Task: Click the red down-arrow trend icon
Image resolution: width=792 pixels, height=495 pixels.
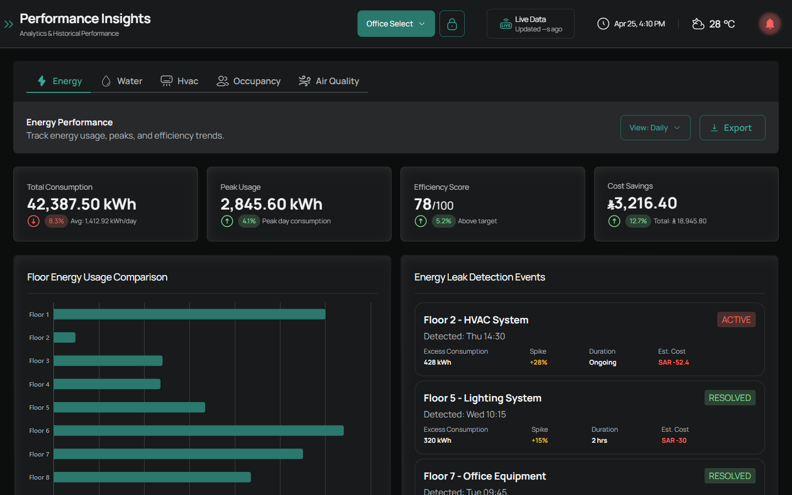Action: tap(34, 221)
